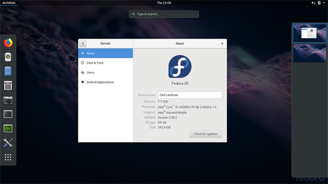Open the system status menu arrow
The height and width of the screenshot is (184, 328).
(324, 3)
